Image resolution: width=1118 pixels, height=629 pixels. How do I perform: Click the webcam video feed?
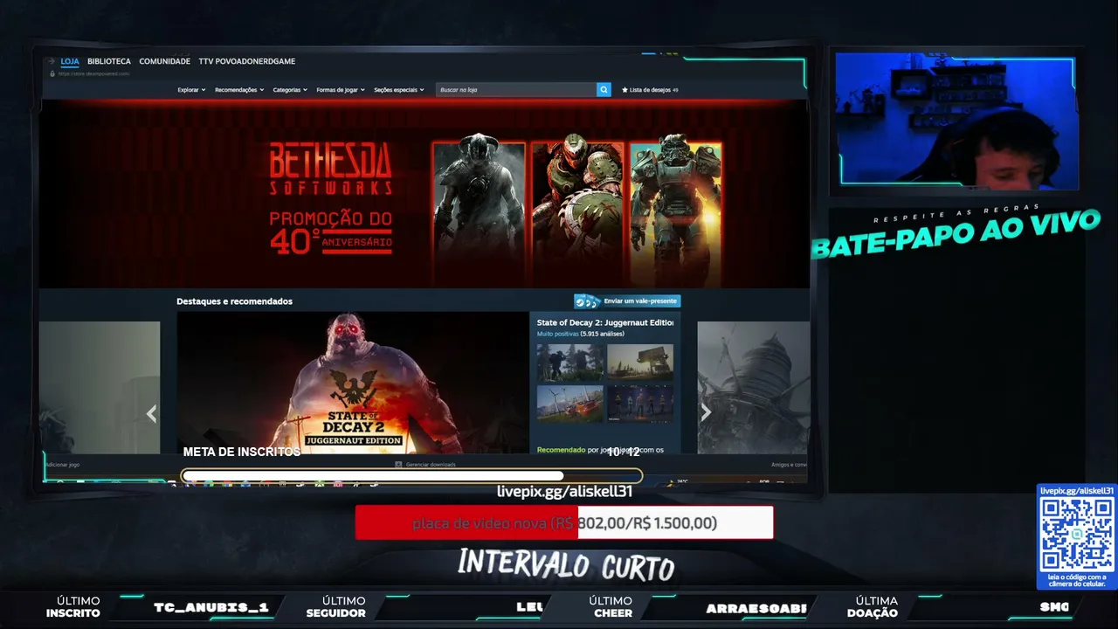tap(956, 121)
